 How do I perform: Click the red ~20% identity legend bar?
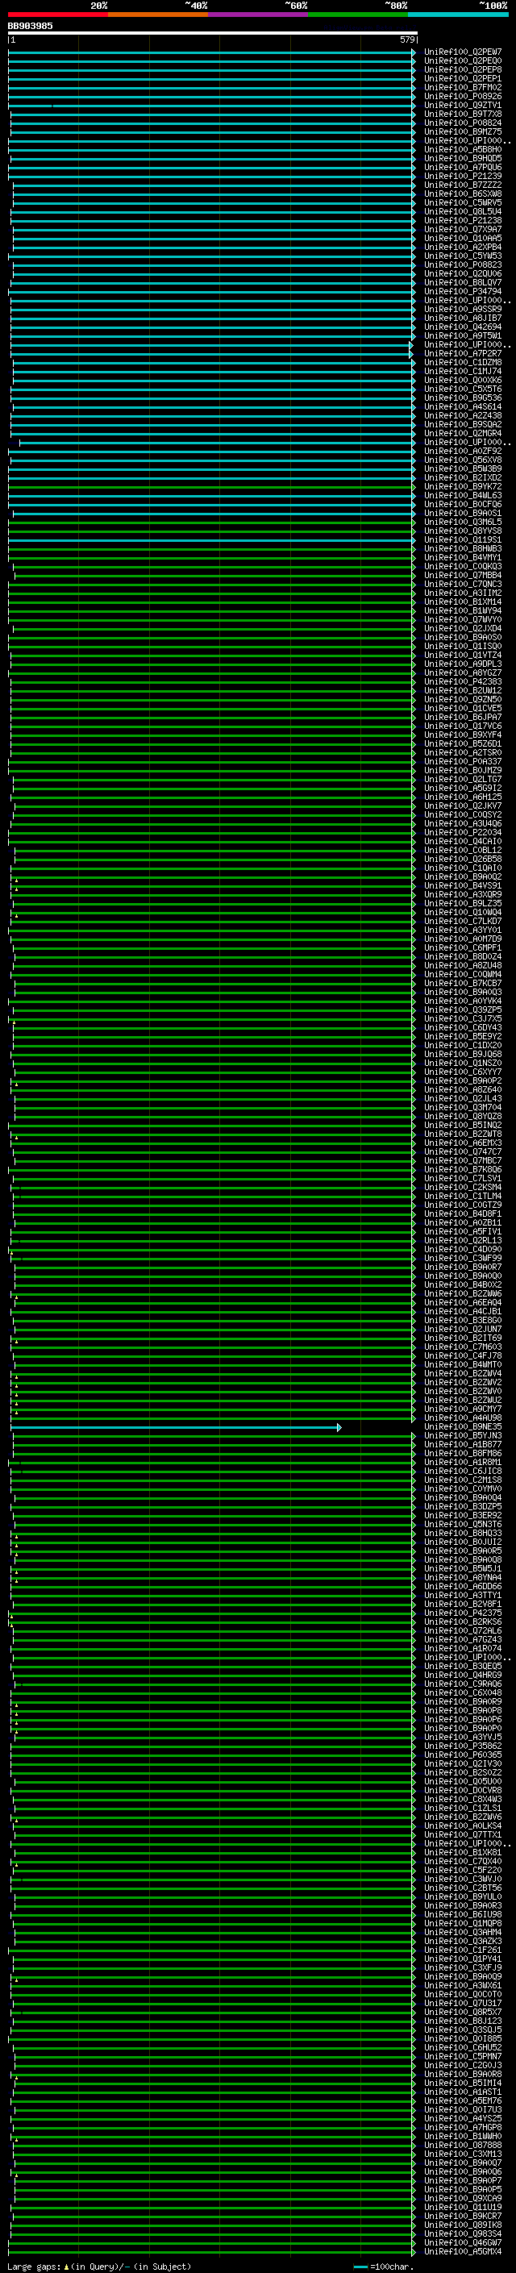tap(57, 15)
